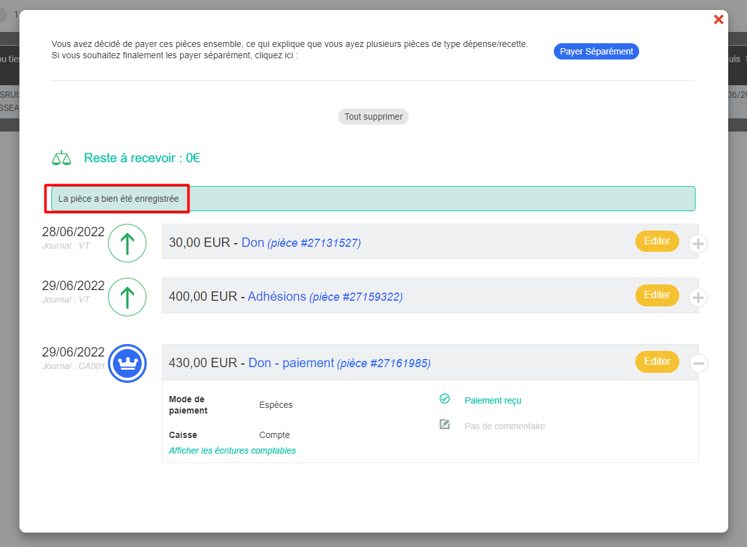Click the Compte value next to Caisse

[275, 435]
